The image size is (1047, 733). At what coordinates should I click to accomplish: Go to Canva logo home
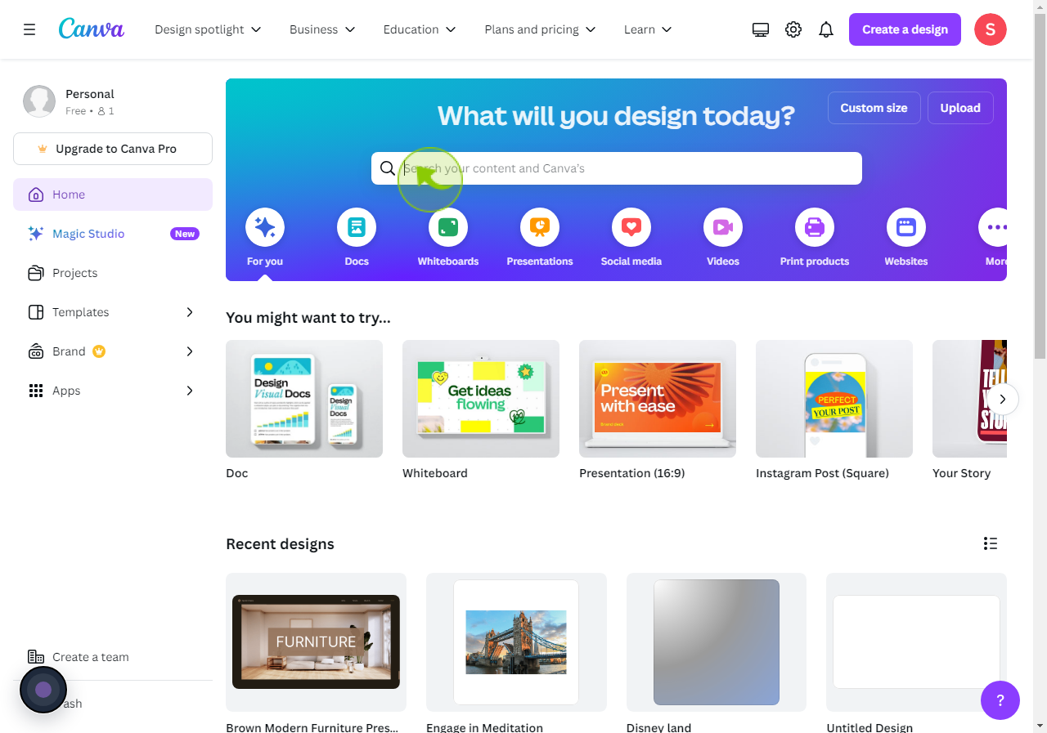pyautogui.click(x=92, y=29)
